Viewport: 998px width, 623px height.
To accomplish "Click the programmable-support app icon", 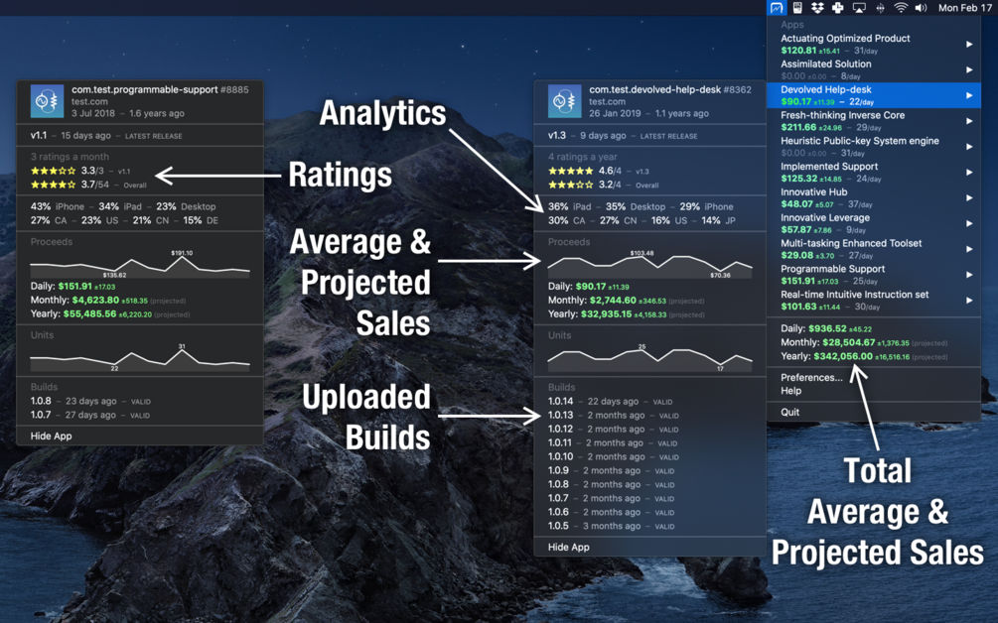I will click(47, 101).
